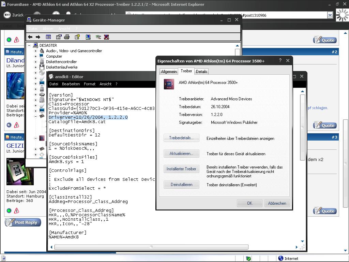This screenshot has width=349, height=262.
Task: Switch to the Allgemein tab
Action: (169, 72)
